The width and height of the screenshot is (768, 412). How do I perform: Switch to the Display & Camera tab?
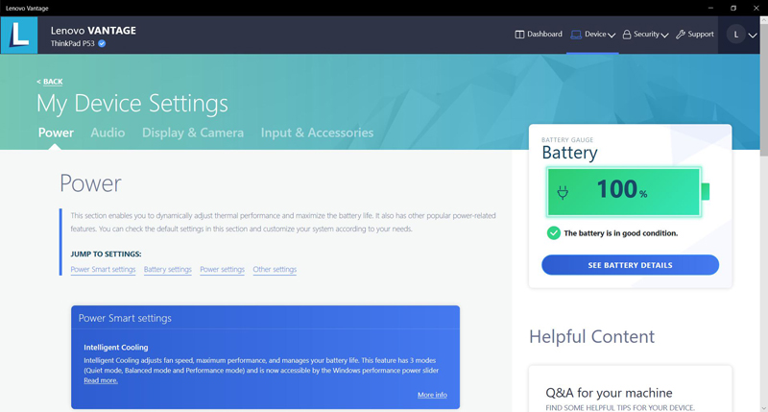pyautogui.click(x=193, y=133)
